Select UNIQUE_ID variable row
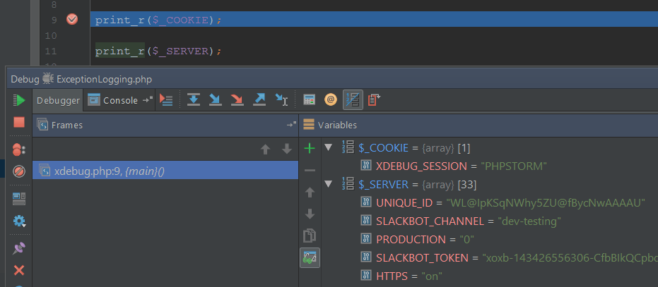The image size is (658, 287). click(489, 203)
